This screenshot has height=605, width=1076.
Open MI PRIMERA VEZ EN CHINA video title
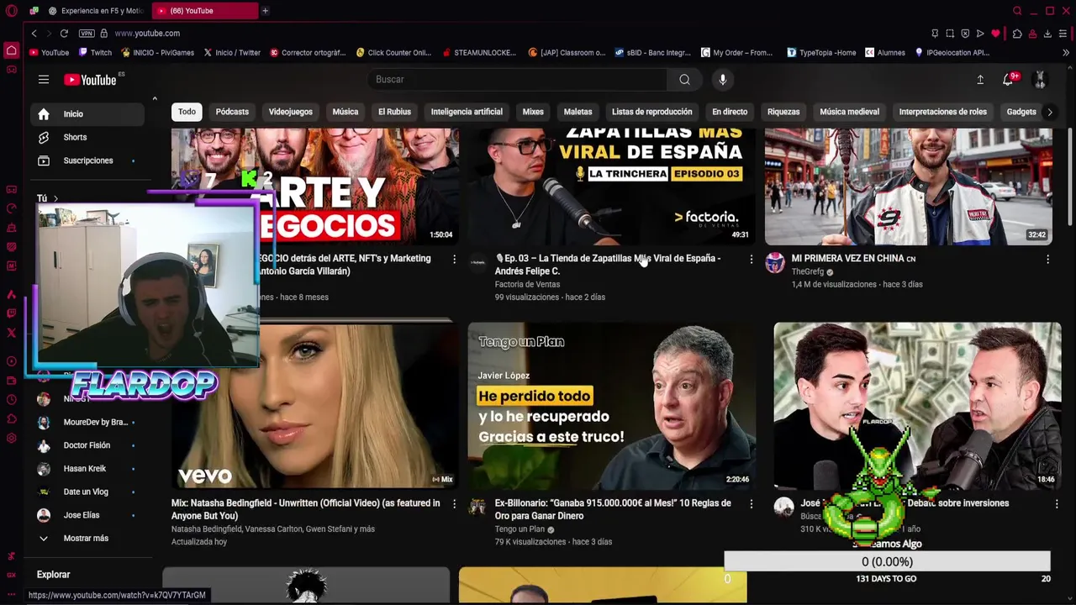pos(853,259)
